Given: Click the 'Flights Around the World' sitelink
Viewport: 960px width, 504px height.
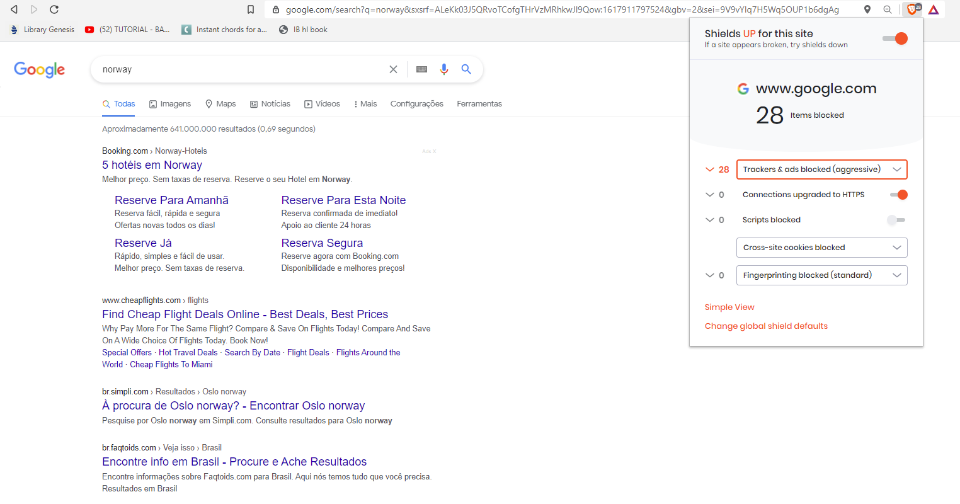Looking at the screenshot, I should pyautogui.click(x=368, y=353).
